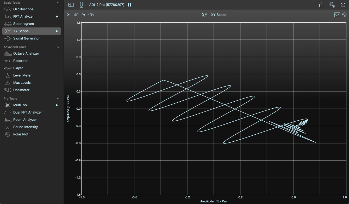Show the info panel icon
The image size is (349, 204).
tap(343, 5)
